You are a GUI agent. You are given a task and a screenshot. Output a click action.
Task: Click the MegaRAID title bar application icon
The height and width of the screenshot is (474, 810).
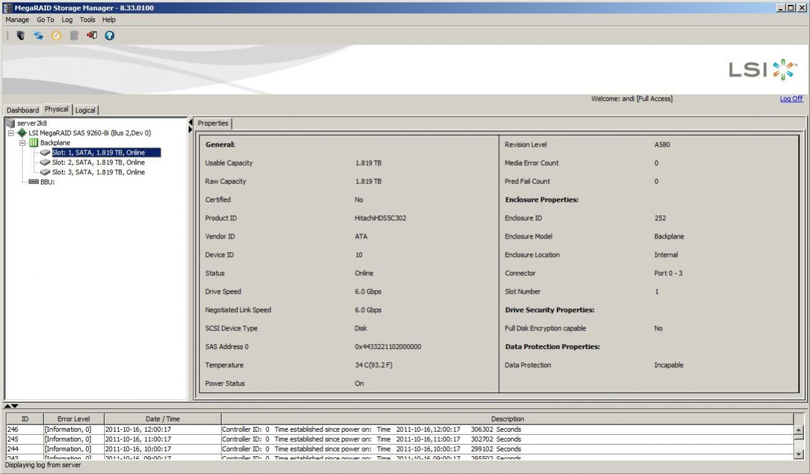pyautogui.click(x=7, y=7)
